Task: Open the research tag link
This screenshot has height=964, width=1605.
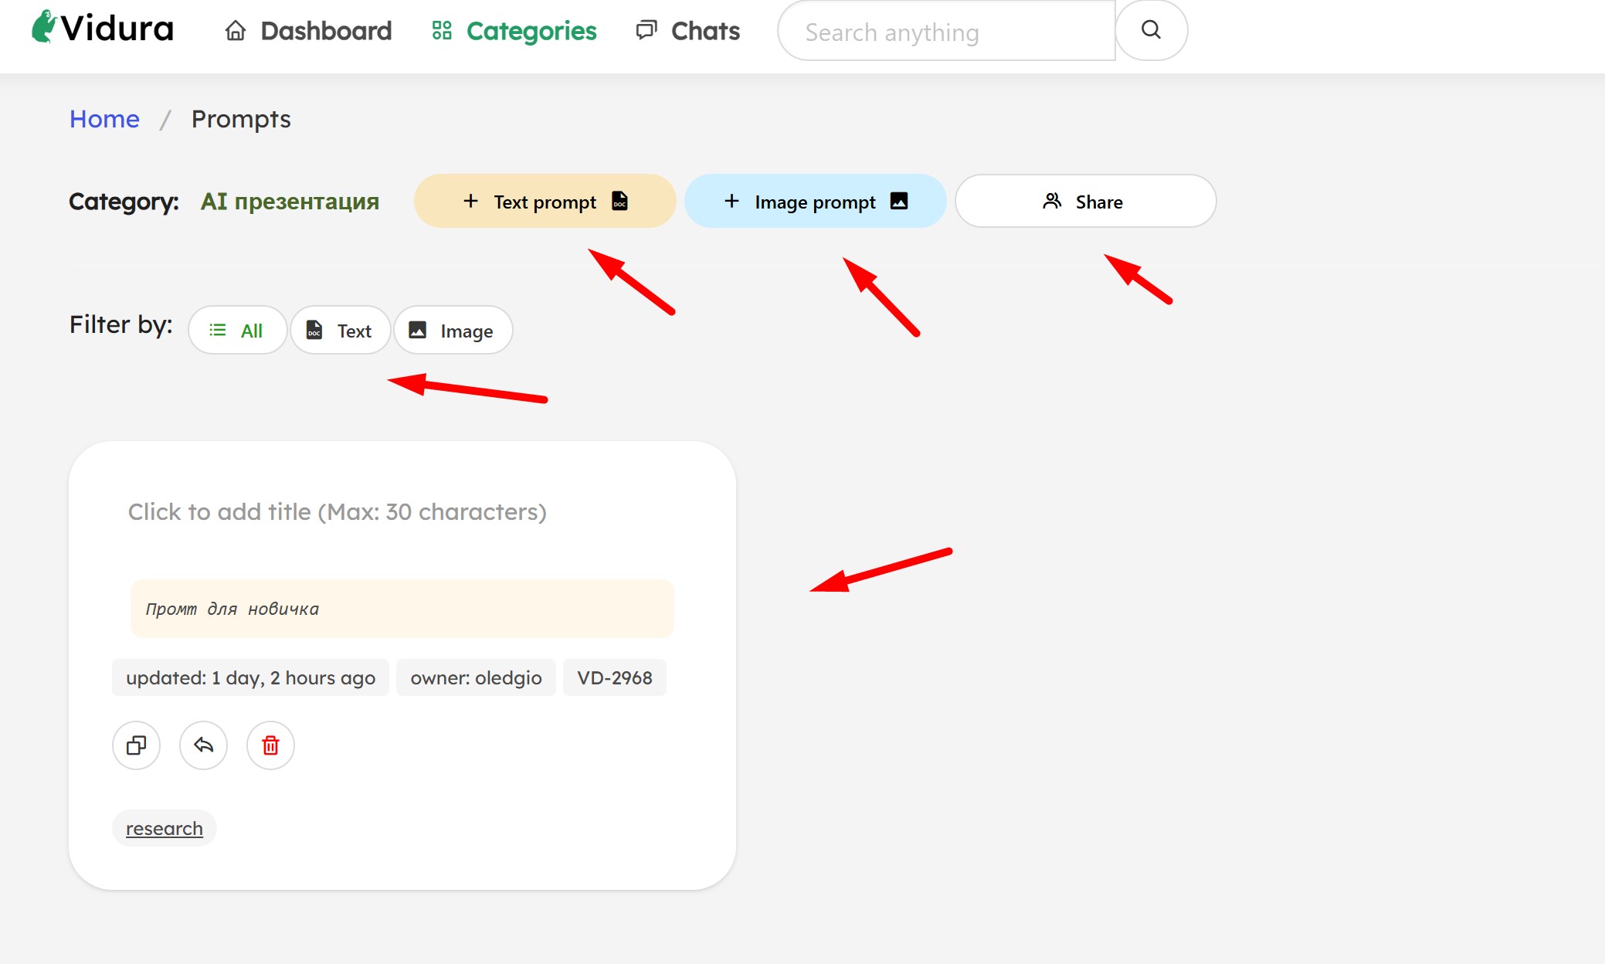Action: coord(165,829)
